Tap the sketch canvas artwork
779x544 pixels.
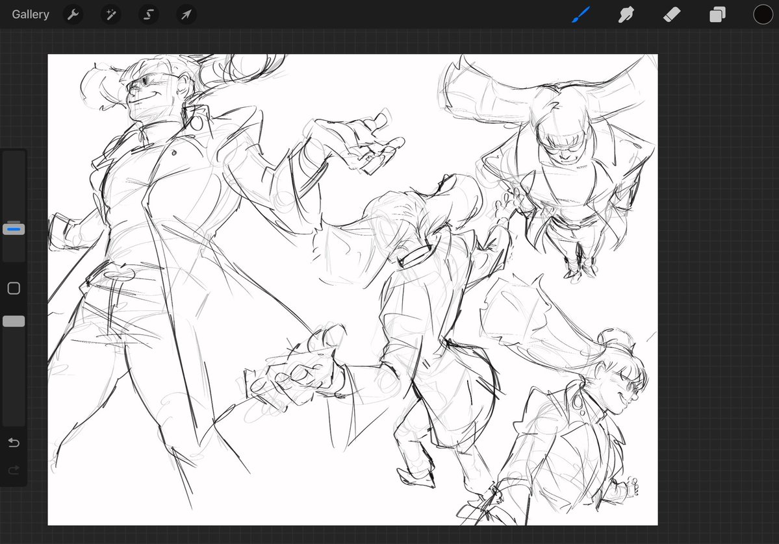(353, 290)
